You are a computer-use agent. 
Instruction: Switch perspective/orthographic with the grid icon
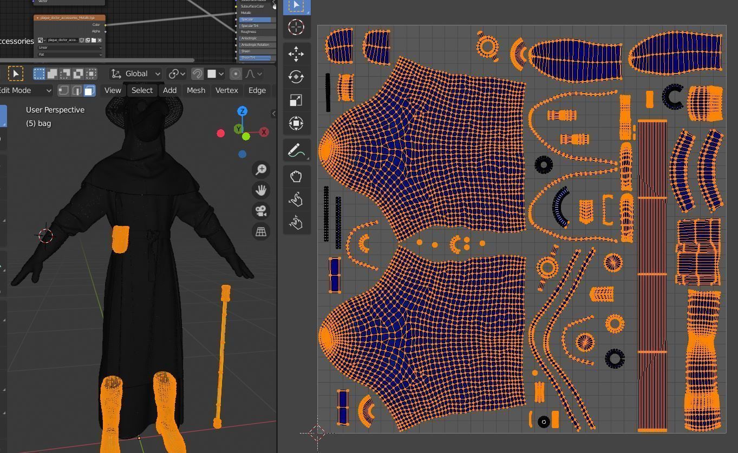261,231
